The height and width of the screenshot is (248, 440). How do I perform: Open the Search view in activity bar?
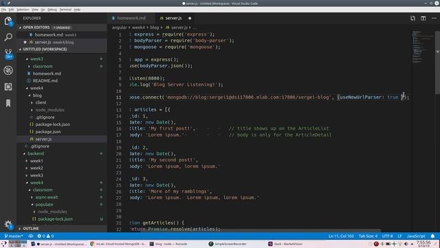[8, 37]
